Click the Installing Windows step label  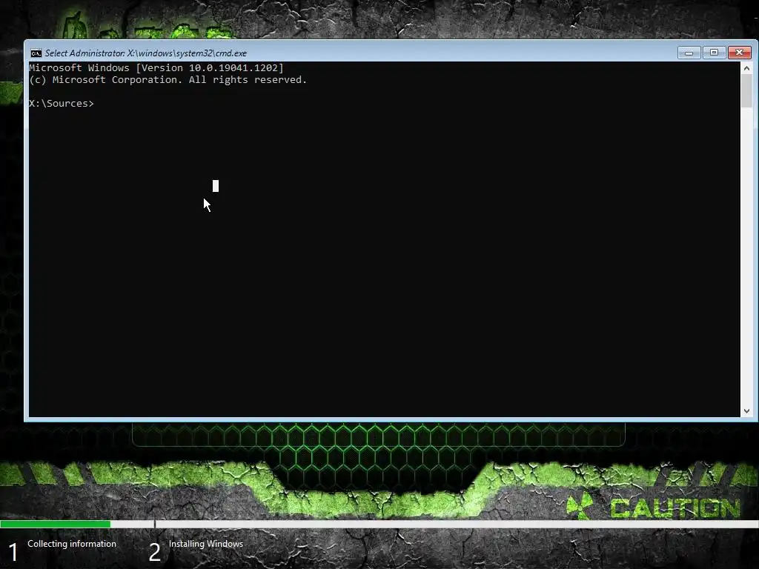(206, 544)
